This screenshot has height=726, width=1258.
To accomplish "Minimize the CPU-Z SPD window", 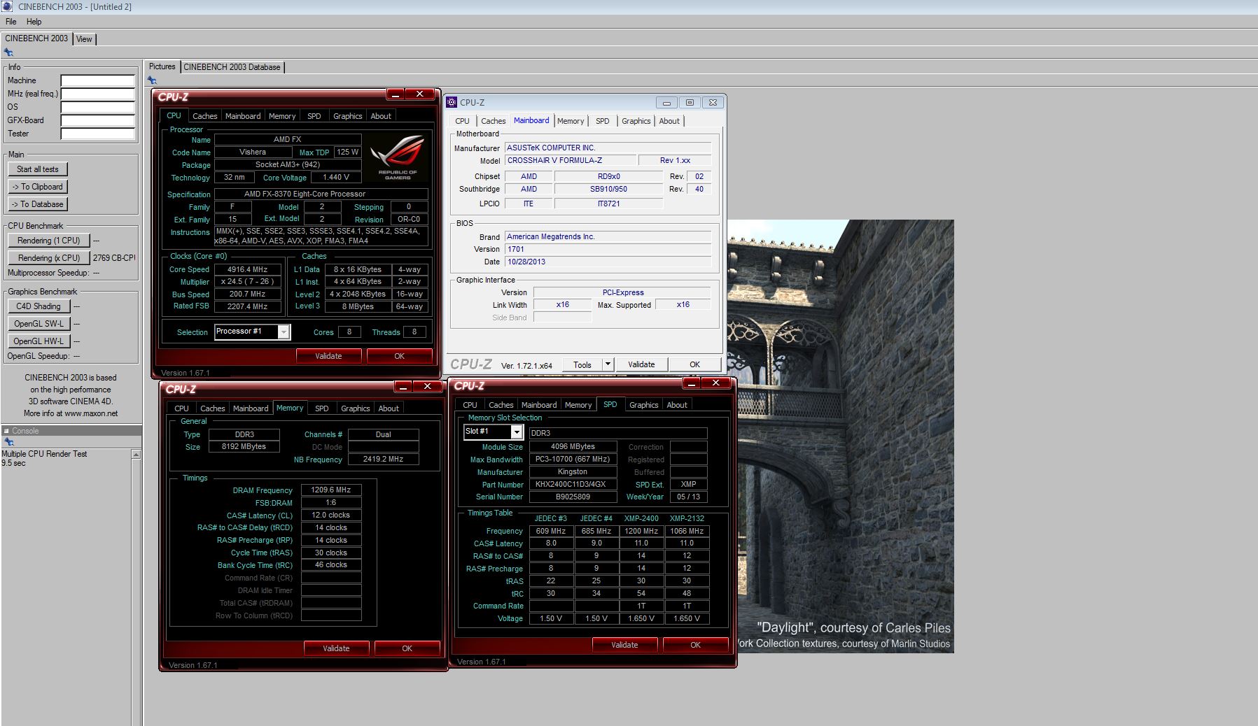I will point(690,383).
